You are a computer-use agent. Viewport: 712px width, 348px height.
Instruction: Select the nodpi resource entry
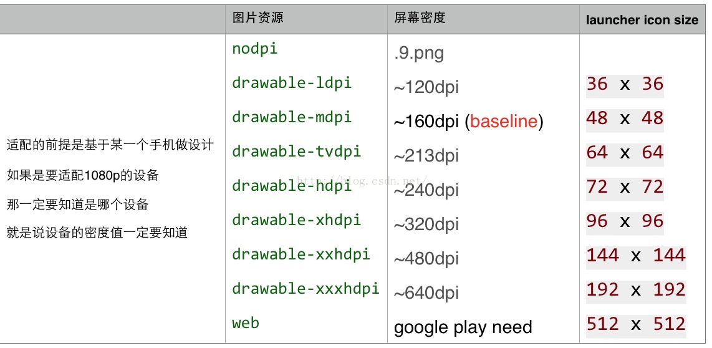pyautogui.click(x=255, y=49)
